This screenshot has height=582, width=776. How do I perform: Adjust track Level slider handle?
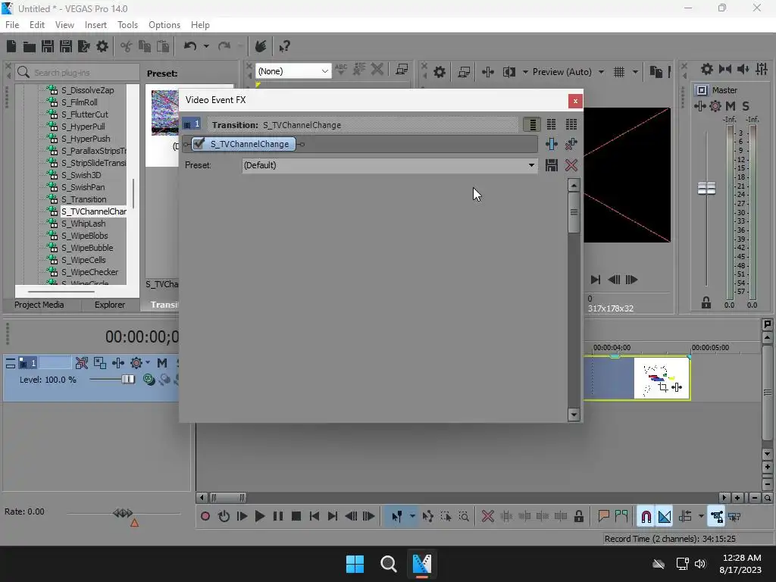pos(128,380)
